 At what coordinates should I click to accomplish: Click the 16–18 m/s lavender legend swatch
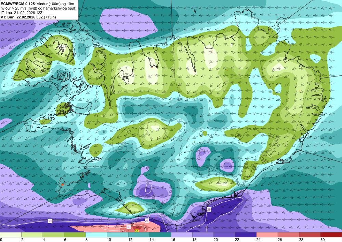(x=182, y=234)
